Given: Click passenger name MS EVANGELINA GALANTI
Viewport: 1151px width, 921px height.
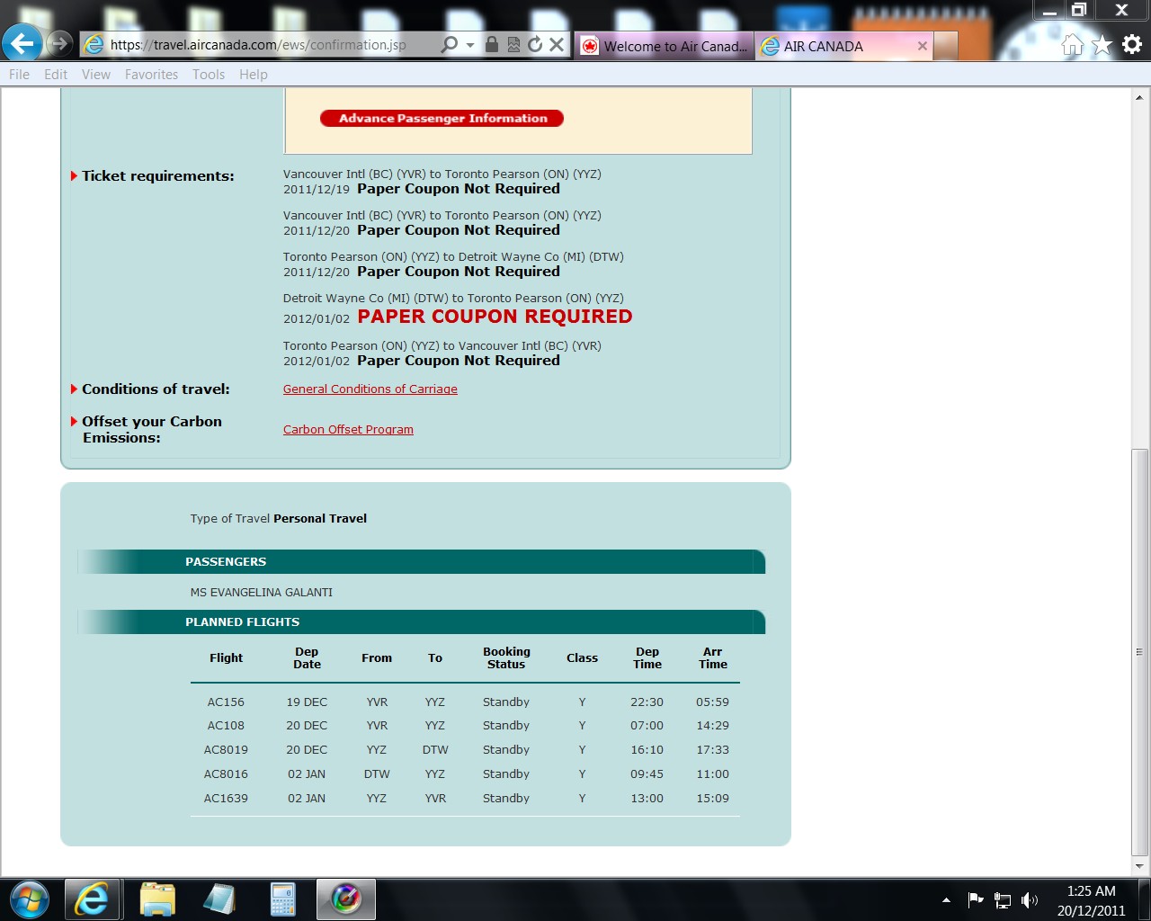Looking at the screenshot, I should coord(262,593).
